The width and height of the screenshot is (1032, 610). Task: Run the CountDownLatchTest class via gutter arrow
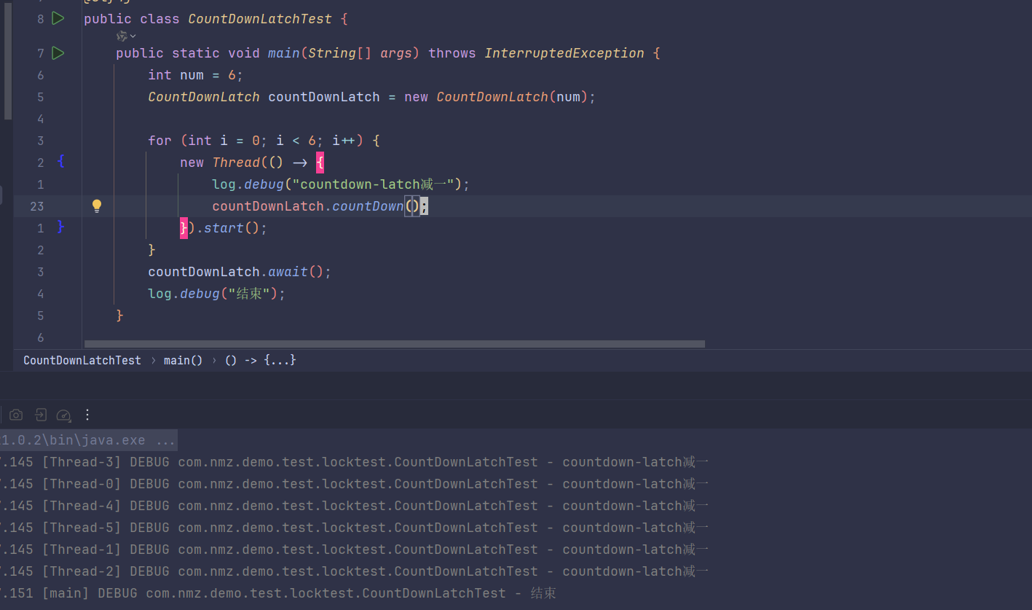pos(58,18)
